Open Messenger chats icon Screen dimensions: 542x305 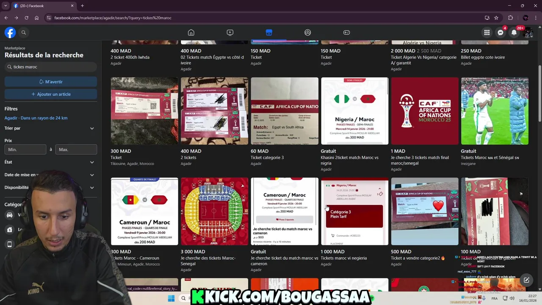point(501,33)
